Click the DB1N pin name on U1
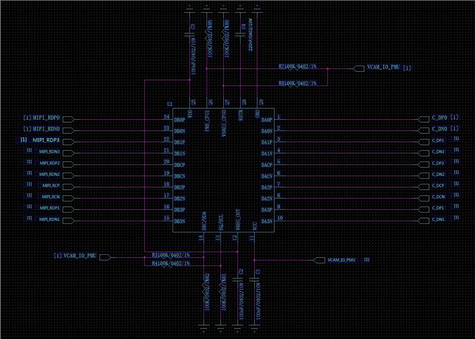 click(x=180, y=153)
